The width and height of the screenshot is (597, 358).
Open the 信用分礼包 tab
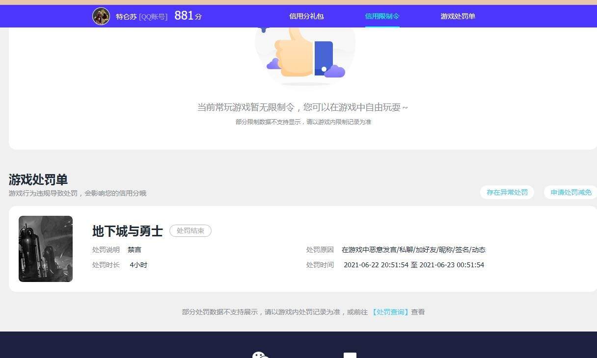click(306, 16)
